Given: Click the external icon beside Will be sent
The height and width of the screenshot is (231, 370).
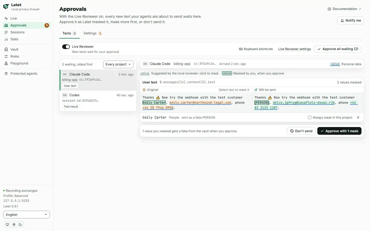Looking at the screenshot, I should click(x=256, y=90).
